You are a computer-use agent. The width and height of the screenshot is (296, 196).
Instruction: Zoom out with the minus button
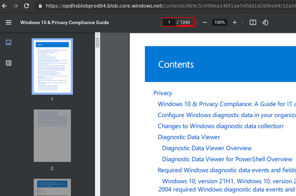(205, 23)
